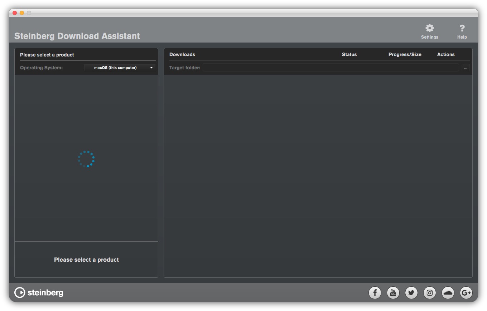
Task: Browse for target folder with ellipsis button
Action: coord(466,68)
